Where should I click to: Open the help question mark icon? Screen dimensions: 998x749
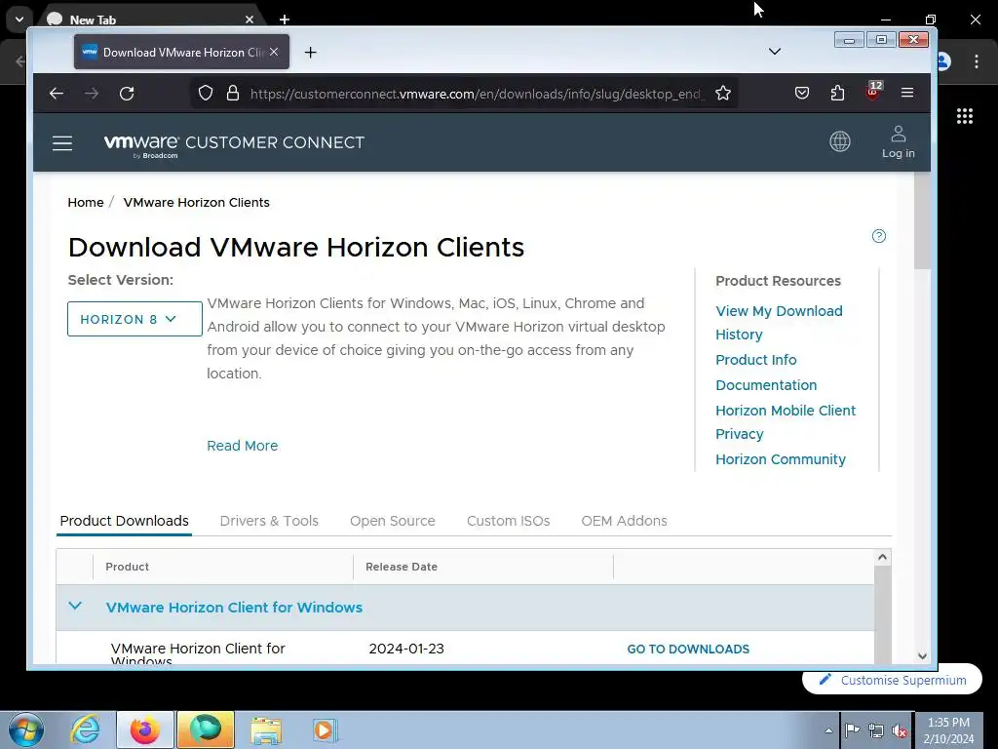879,236
